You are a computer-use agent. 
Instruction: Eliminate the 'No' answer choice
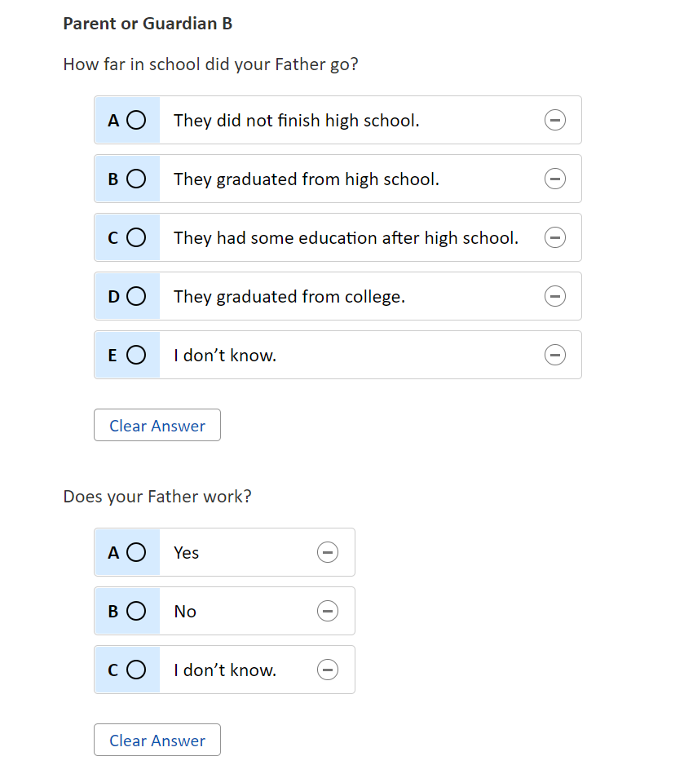click(328, 612)
